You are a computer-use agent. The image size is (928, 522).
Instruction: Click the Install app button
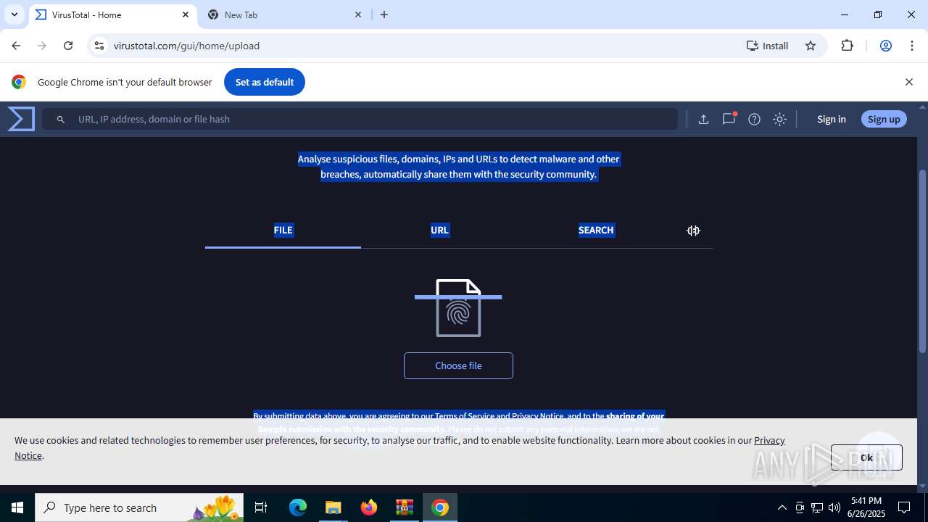(x=767, y=46)
